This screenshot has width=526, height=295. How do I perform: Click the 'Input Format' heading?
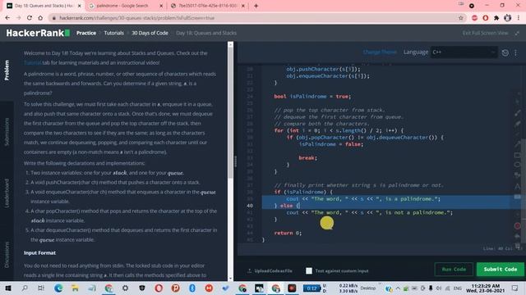39,253
